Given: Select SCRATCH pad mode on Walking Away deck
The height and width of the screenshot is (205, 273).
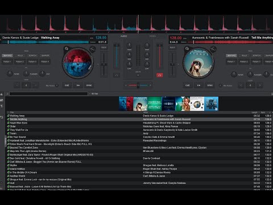Looking at the screenshot, I should pos(32,56).
